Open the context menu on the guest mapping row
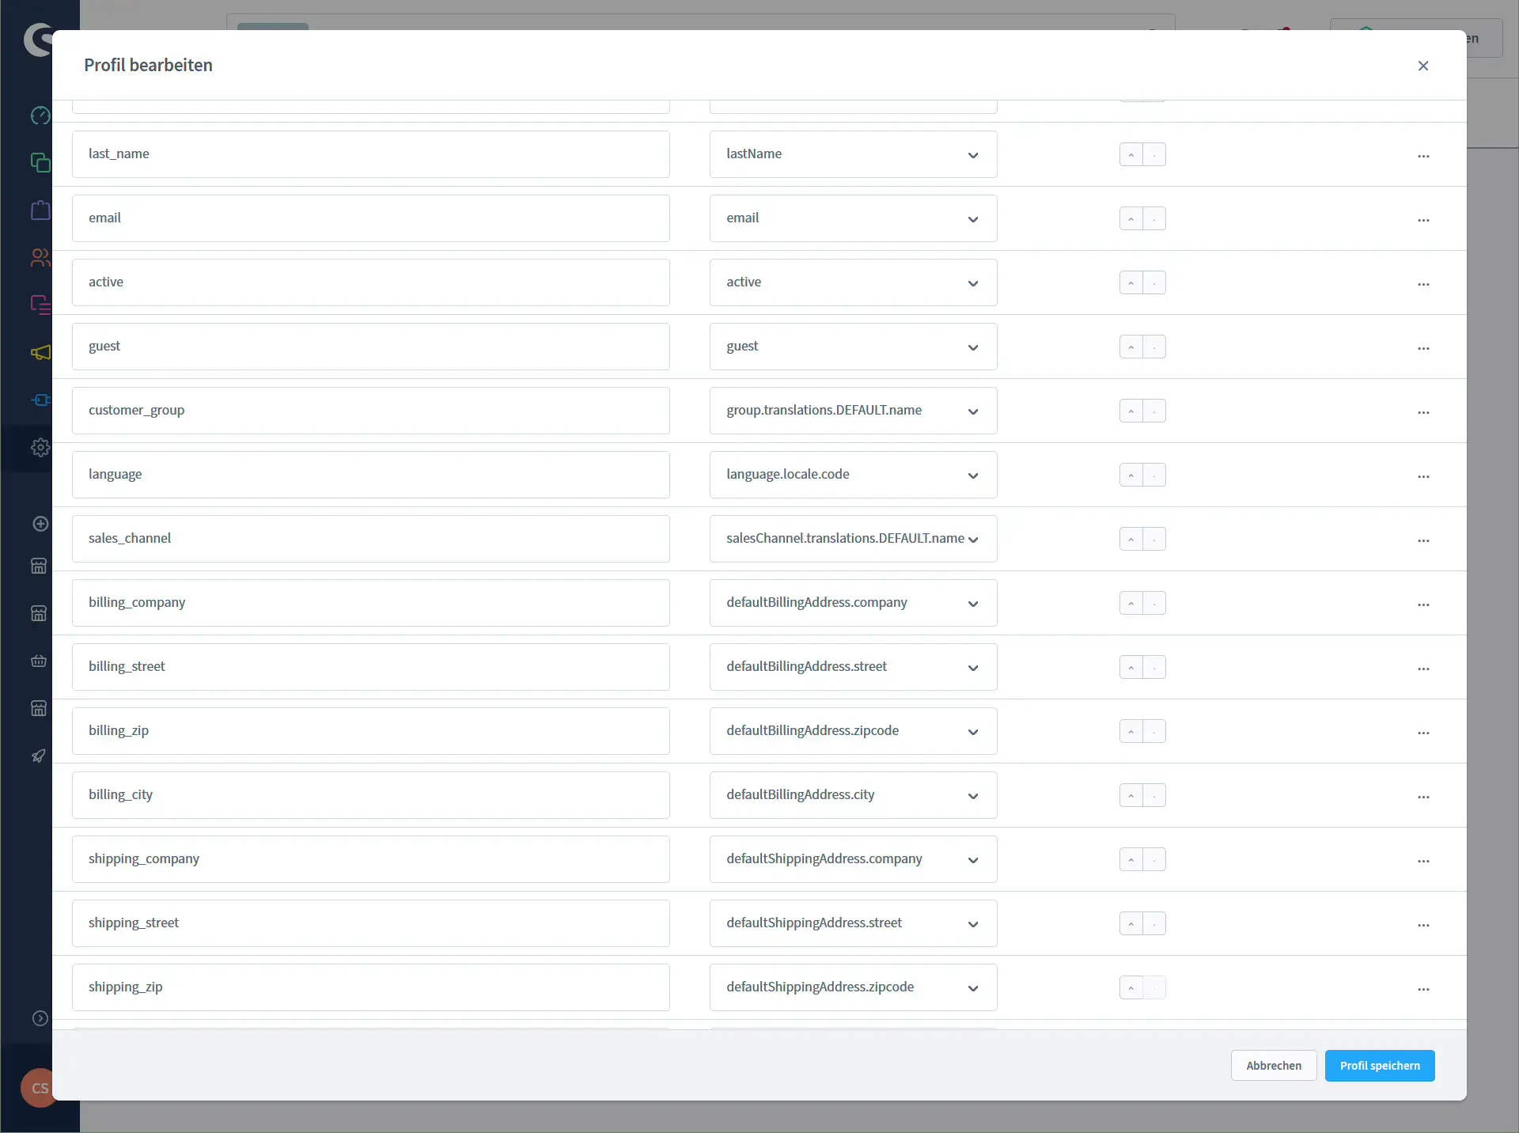The height and width of the screenshot is (1133, 1519). pyautogui.click(x=1424, y=347)
